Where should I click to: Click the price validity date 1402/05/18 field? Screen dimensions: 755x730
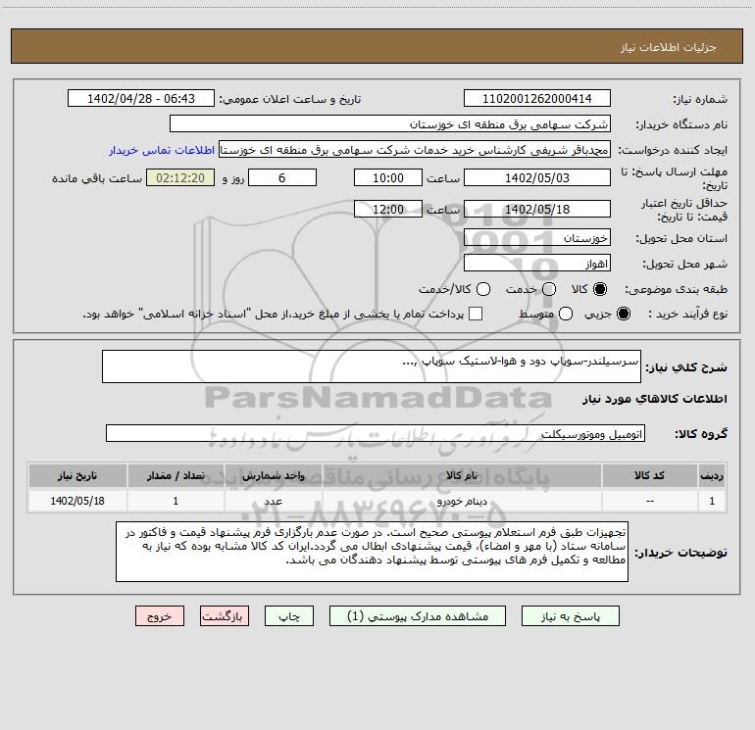pyautogui.click(x=537, y=209)
